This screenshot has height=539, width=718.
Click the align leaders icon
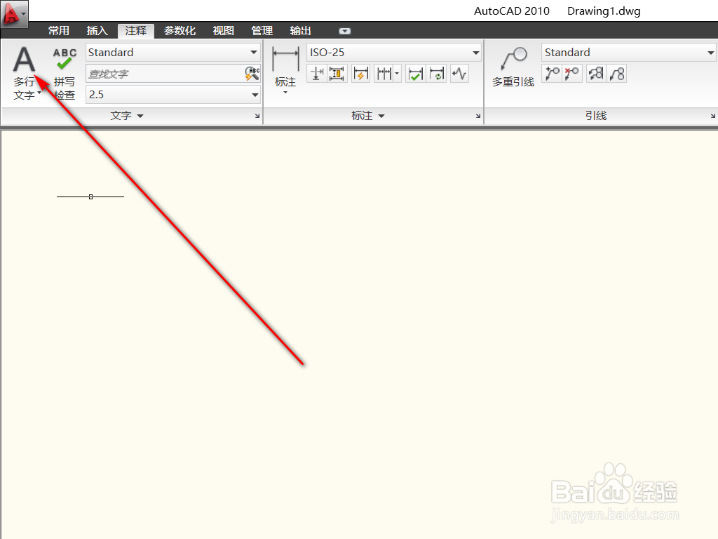595,73
